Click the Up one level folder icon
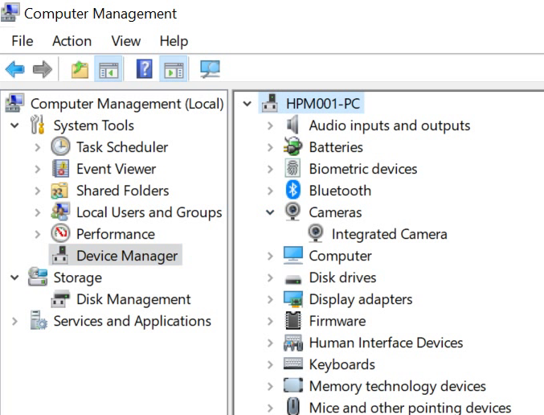 (x=80, y=69)
